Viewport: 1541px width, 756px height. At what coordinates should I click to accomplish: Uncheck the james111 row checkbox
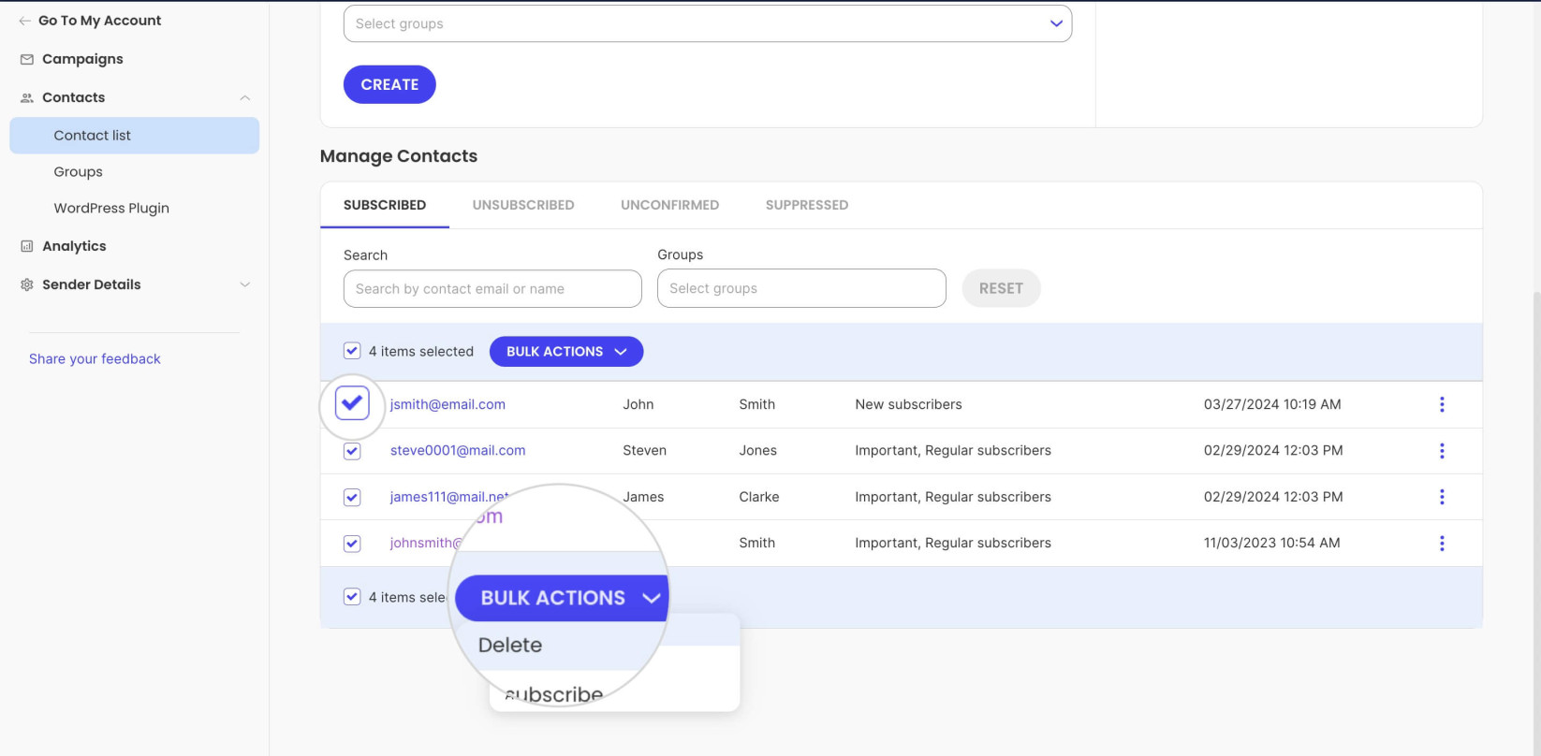coord(352,497)
